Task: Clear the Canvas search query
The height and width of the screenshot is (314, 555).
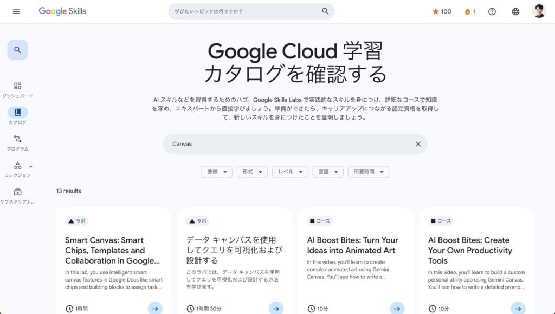Action: click(418, 144)
